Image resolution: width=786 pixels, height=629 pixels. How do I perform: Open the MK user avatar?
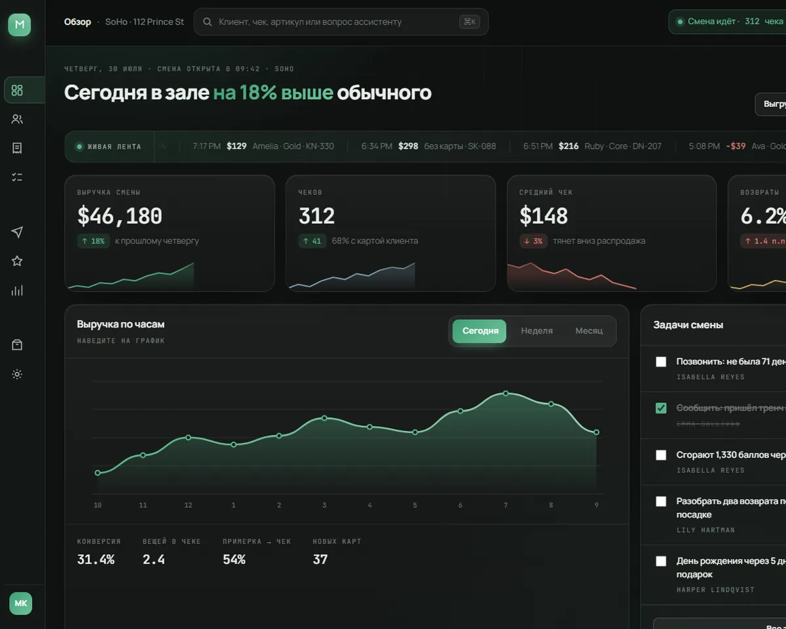pos(20,603)
